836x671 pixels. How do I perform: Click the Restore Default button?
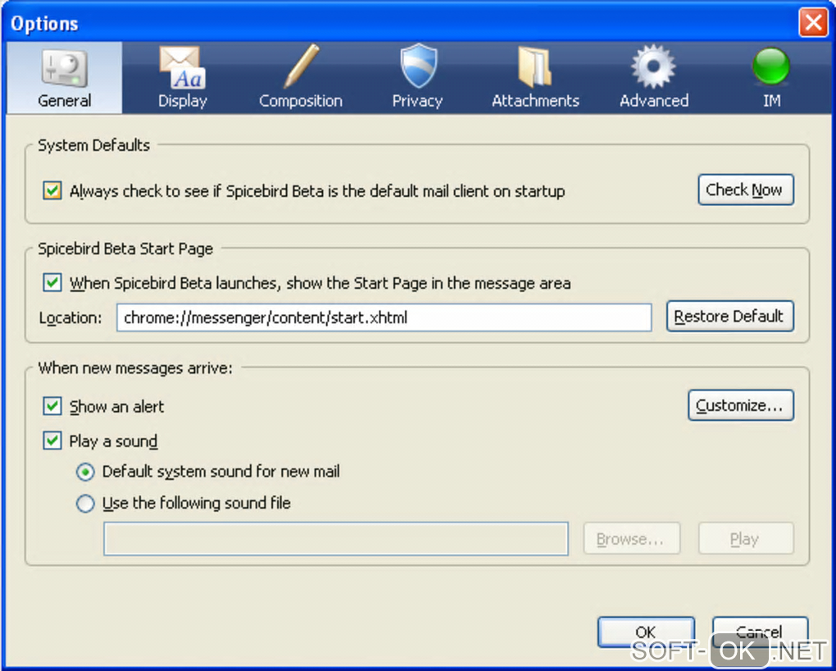coord(730,316)
